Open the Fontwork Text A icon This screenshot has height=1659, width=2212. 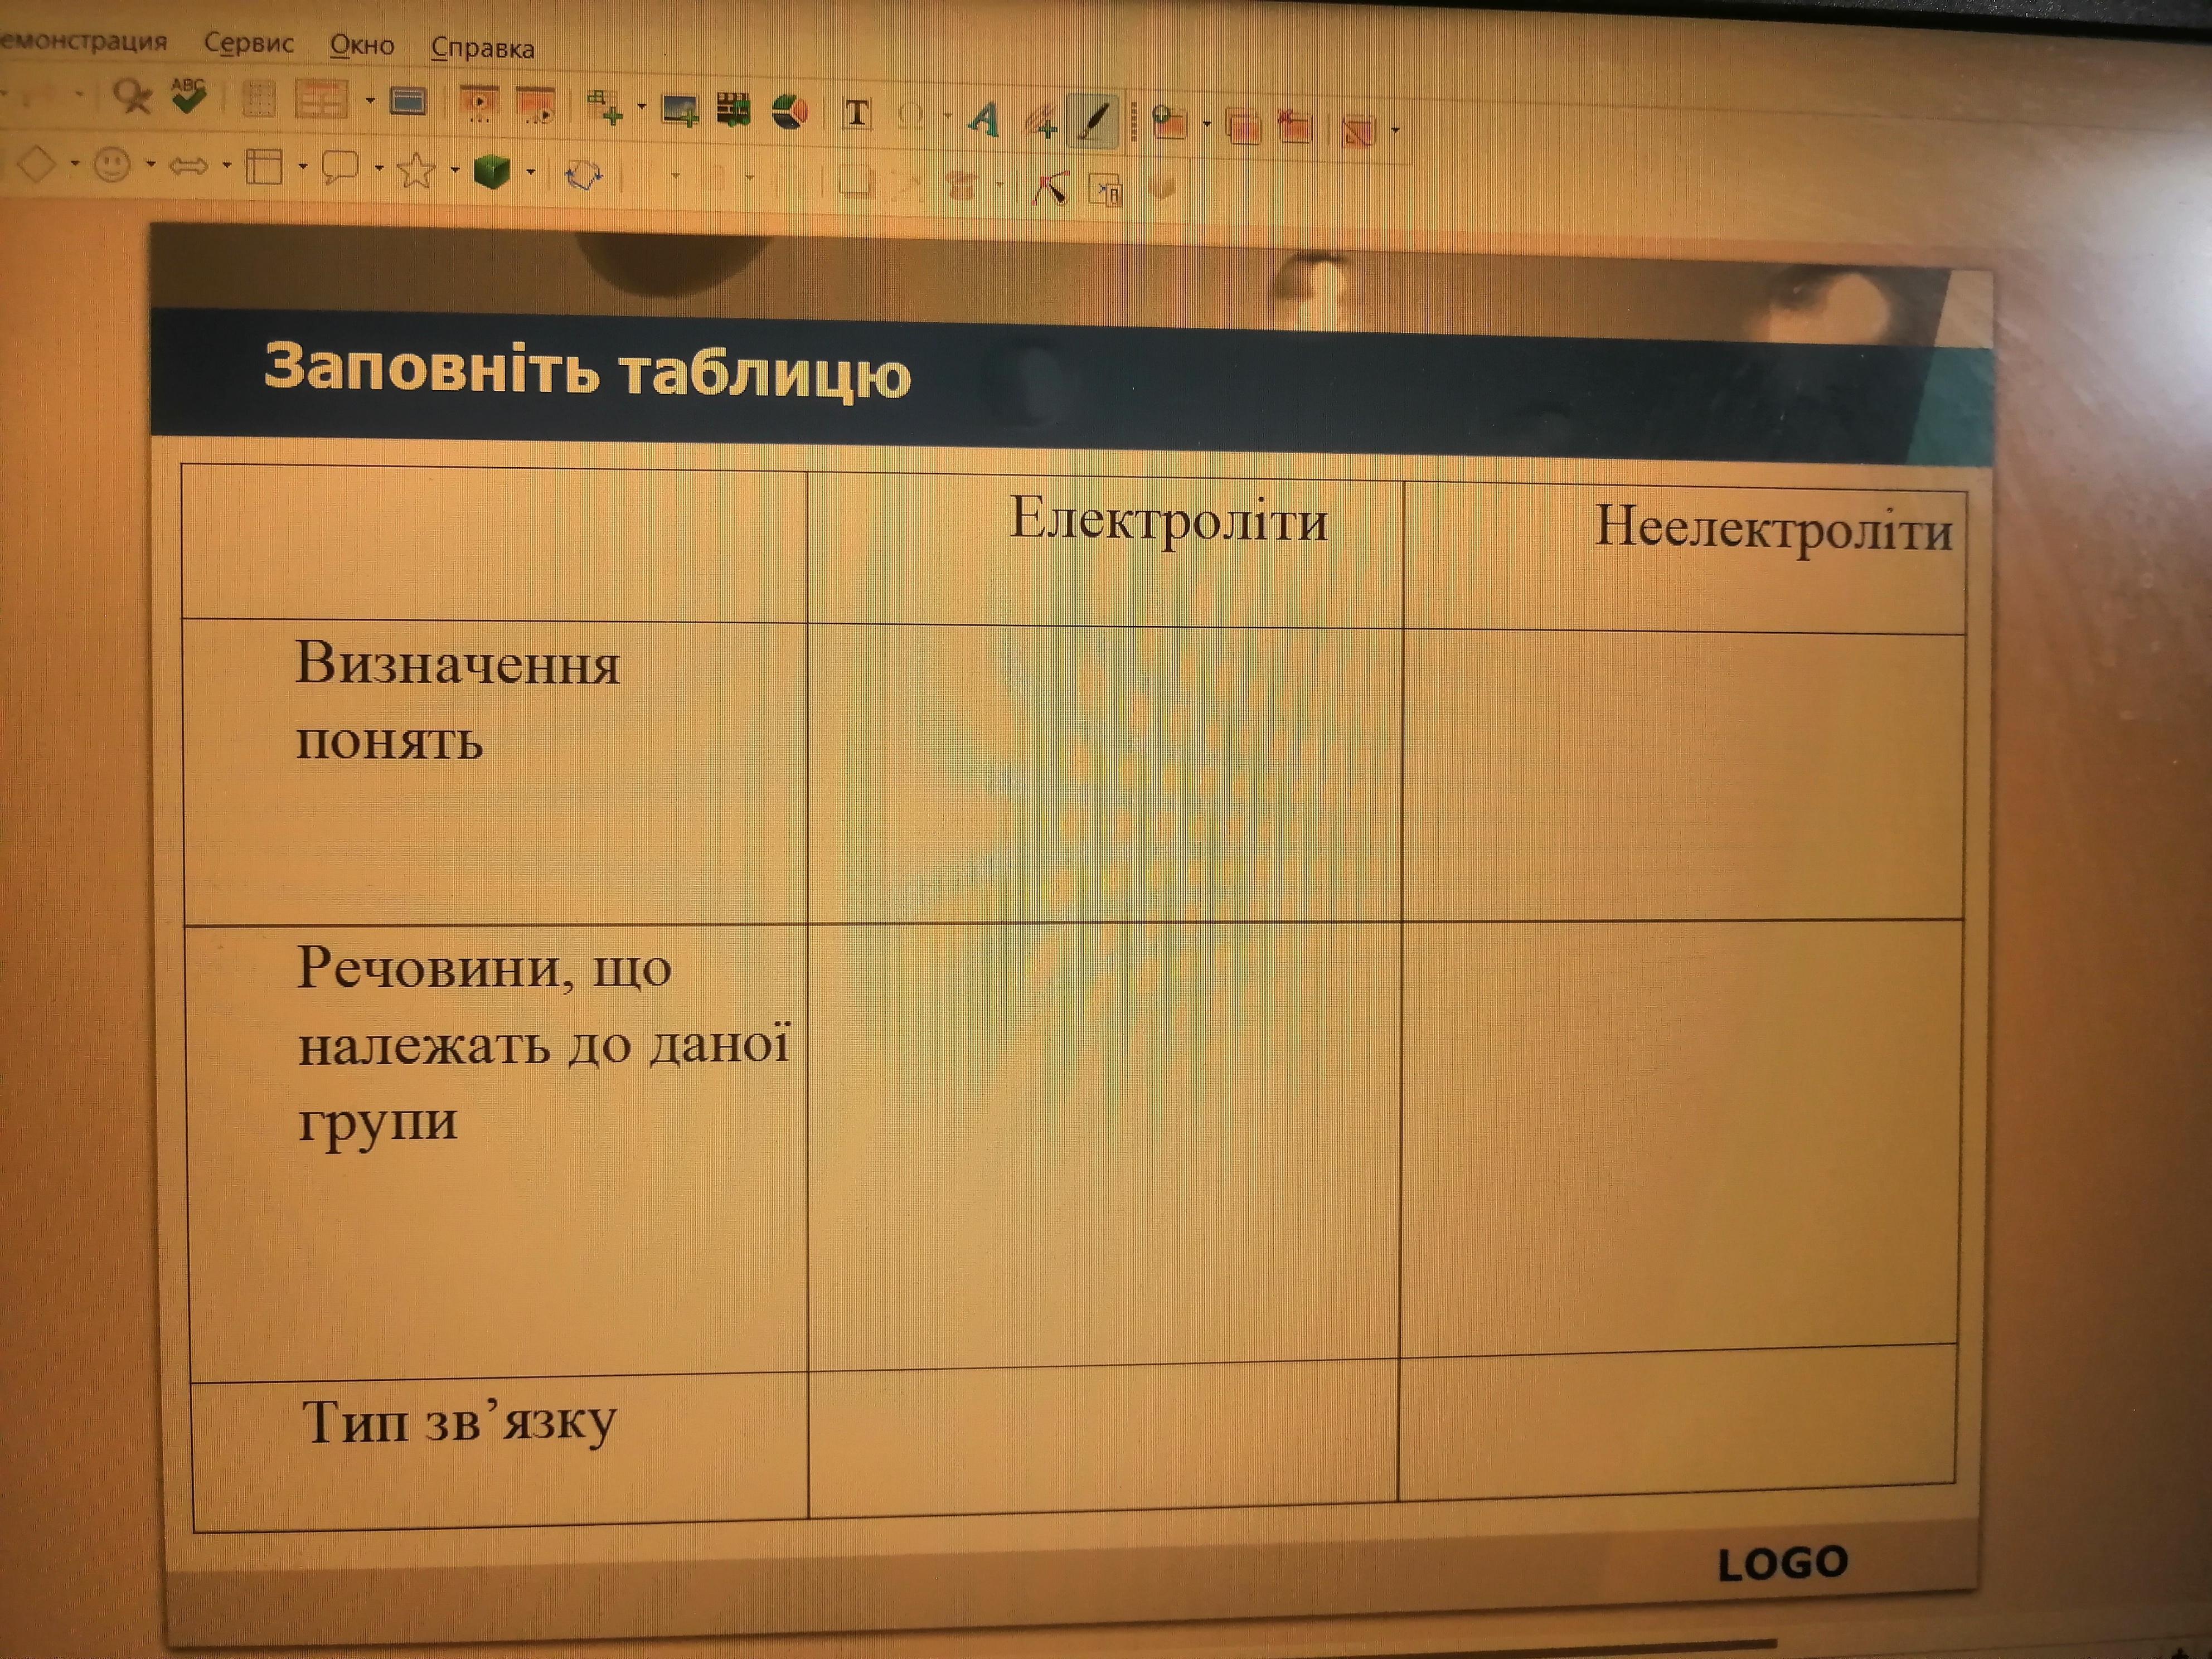[984, 120]
